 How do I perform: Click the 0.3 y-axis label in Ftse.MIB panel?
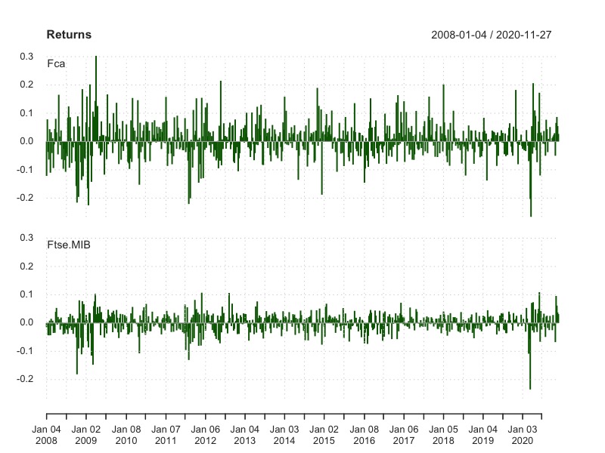[33, 238]
